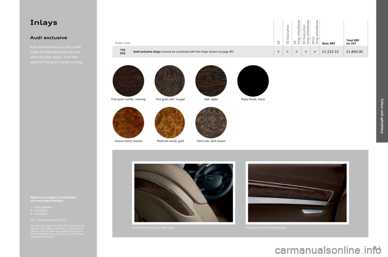Image resolution: width=388 pixels, height=257 pixels.
Task: Click the Fine grain myrtle, nutmeg label
Action: point(128,99)
